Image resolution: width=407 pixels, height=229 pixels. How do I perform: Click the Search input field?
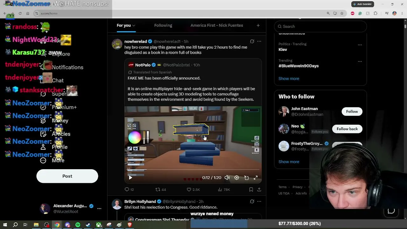[x=321, y=26]
